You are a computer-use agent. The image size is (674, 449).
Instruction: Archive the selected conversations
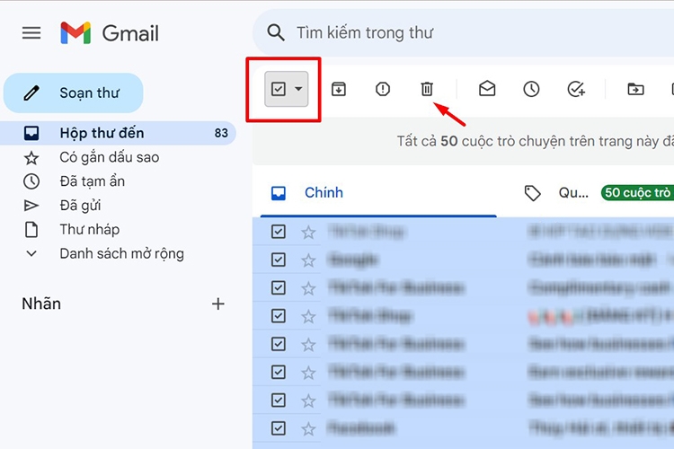[339, 89]
